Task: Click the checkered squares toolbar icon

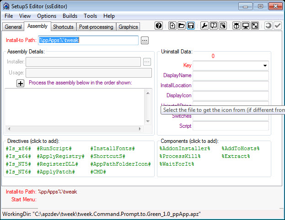Action: (x=255, y=26)
